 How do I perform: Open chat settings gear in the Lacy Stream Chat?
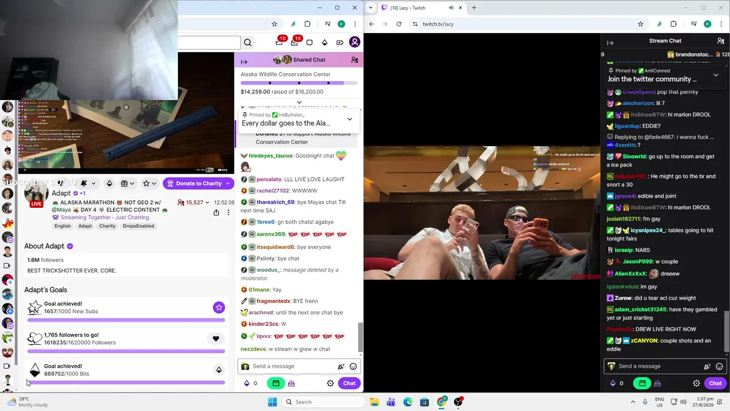[696, 384]
